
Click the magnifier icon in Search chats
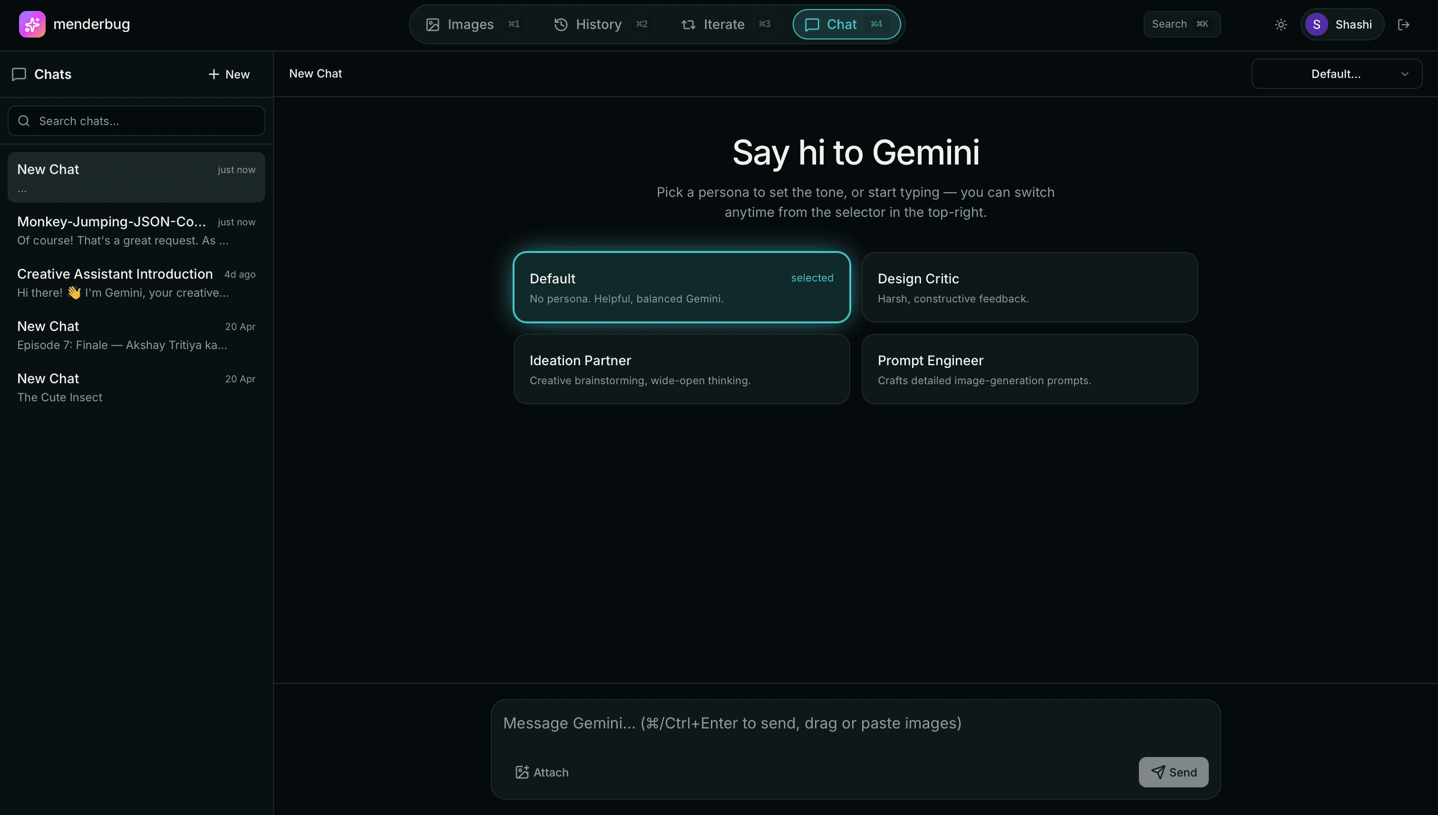tap(23, 121)
